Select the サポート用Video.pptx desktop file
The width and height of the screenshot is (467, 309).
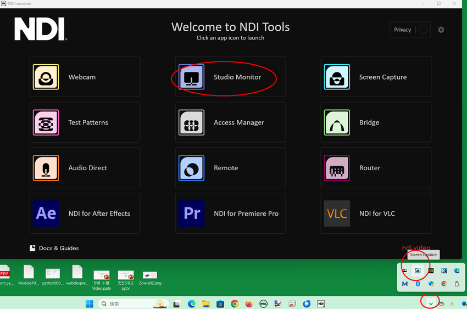102,280
